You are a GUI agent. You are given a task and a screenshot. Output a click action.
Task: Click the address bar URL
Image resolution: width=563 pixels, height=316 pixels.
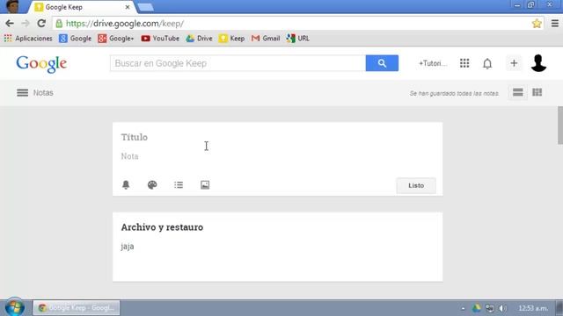point(125,24)
